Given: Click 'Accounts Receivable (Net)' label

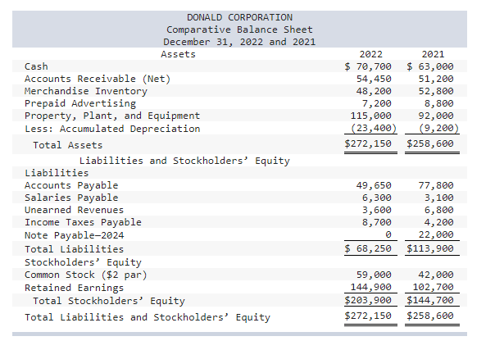Looking at the screenshot, I should coord(98,79).
